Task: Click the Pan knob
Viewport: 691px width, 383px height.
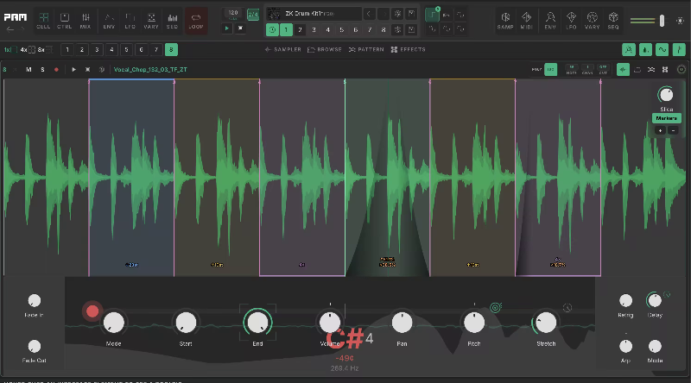Action: pyautogui.click(x=402, y=323)
